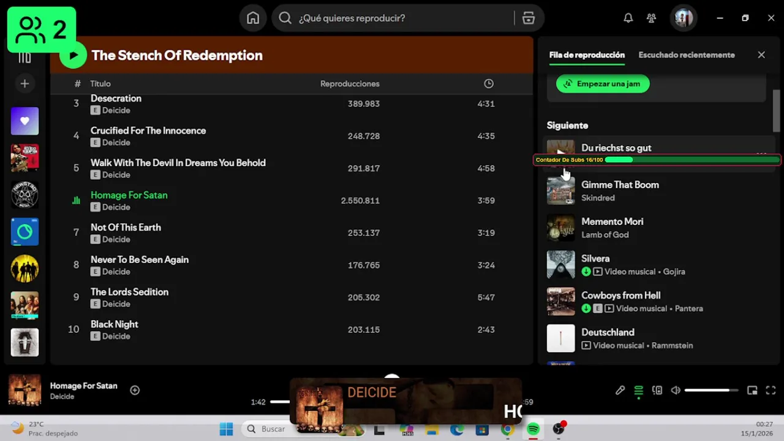
Task: Sort by the # column header
Action: (x=77, y=83)
